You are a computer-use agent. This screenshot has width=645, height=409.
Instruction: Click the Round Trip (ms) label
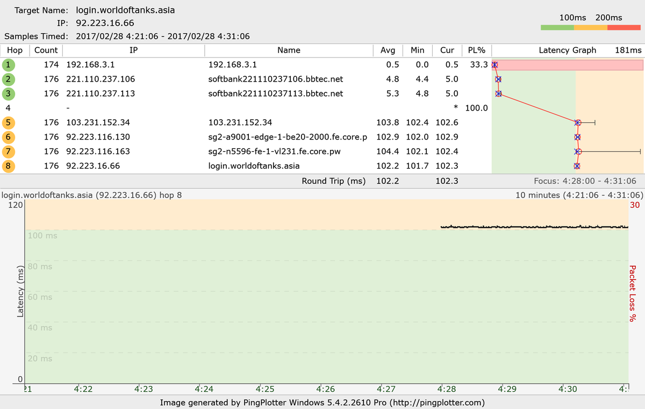(x=334, y=181)
